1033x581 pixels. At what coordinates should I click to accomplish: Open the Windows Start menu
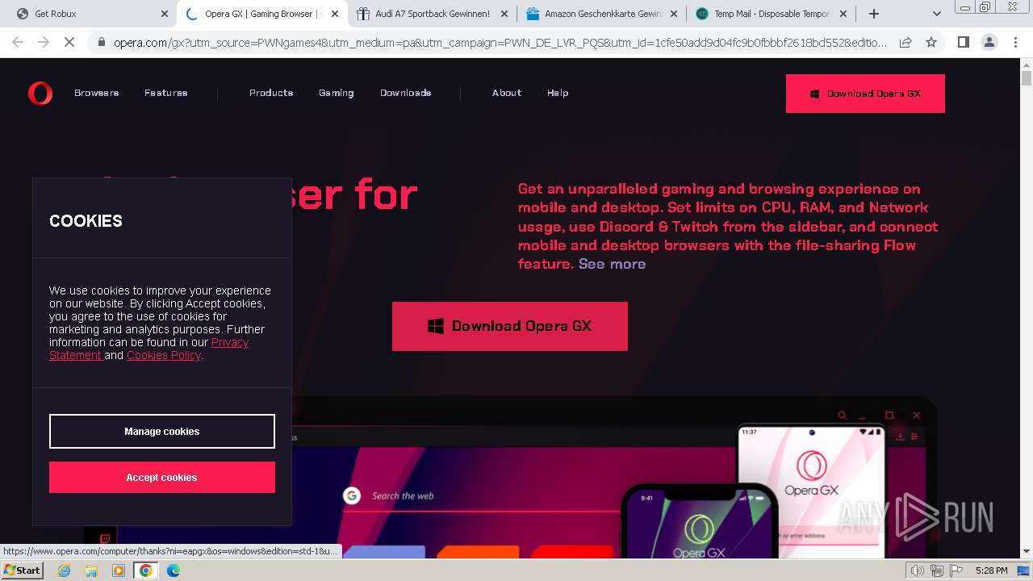(x=23, y=571)
